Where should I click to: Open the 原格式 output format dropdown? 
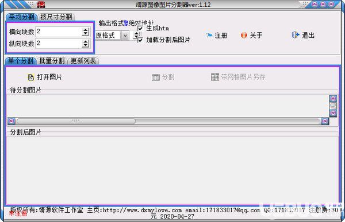[x=125, y=36]
